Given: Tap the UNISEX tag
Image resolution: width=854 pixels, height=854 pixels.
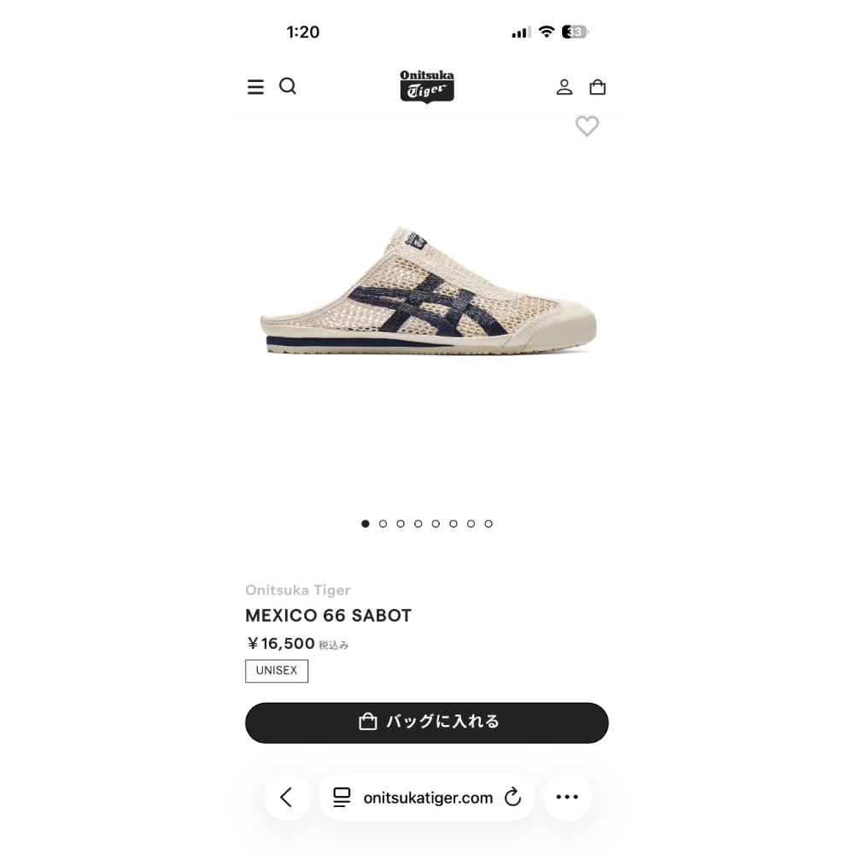Looking at the screenshot, I should click(x=277, y=670).
